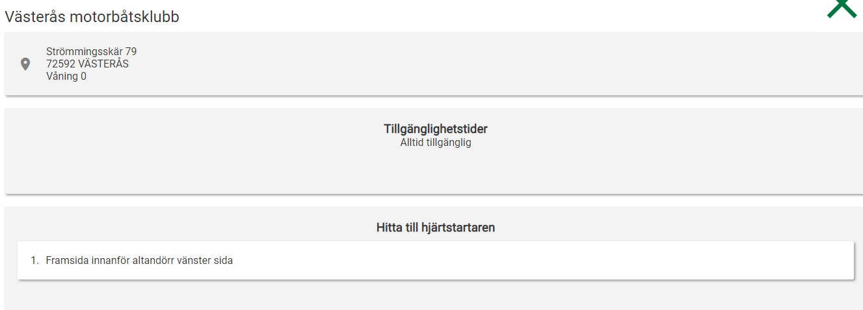Click the Tillgänglighetstider heading
The height and width of the screenshot is (310, 863).
pos(436,129)
